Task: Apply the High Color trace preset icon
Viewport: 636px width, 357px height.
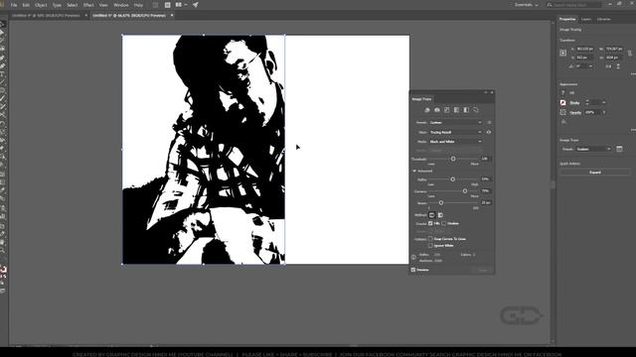Action: pos(437,110)
